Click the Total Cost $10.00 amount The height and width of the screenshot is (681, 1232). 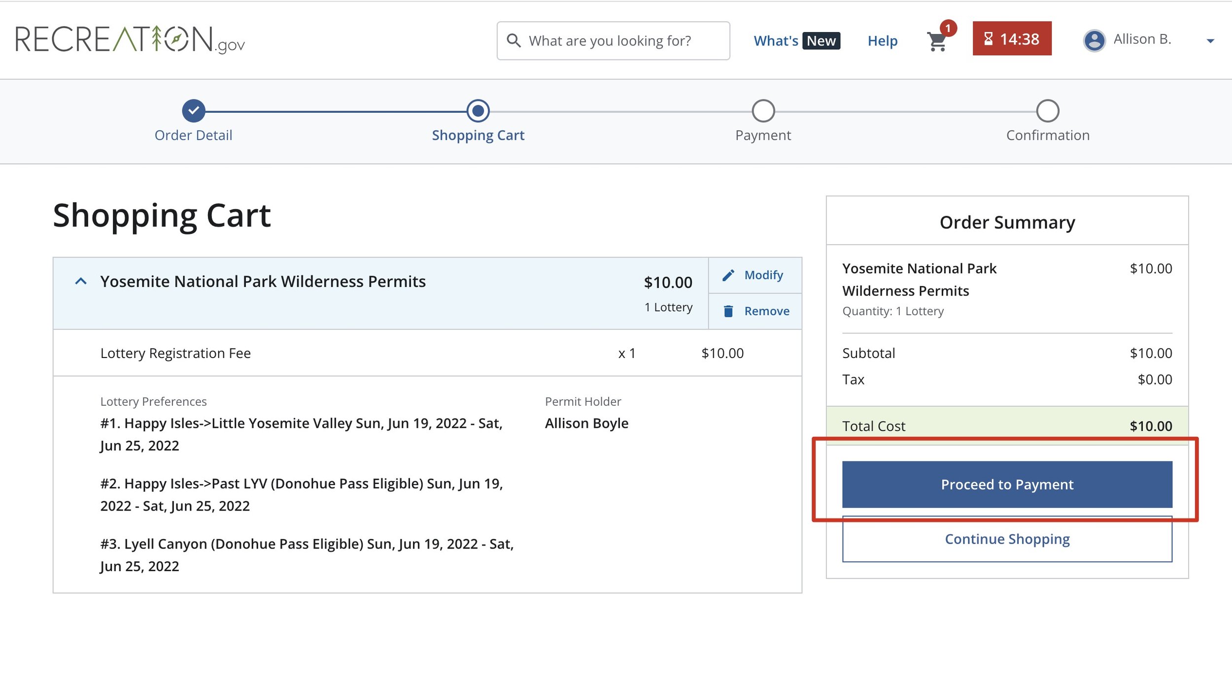(1151, 426)
